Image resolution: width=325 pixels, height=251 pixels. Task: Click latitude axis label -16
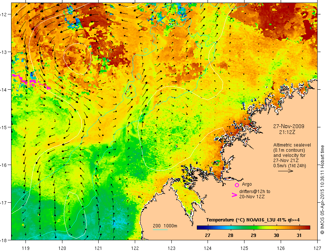click(x=4, y=165)
